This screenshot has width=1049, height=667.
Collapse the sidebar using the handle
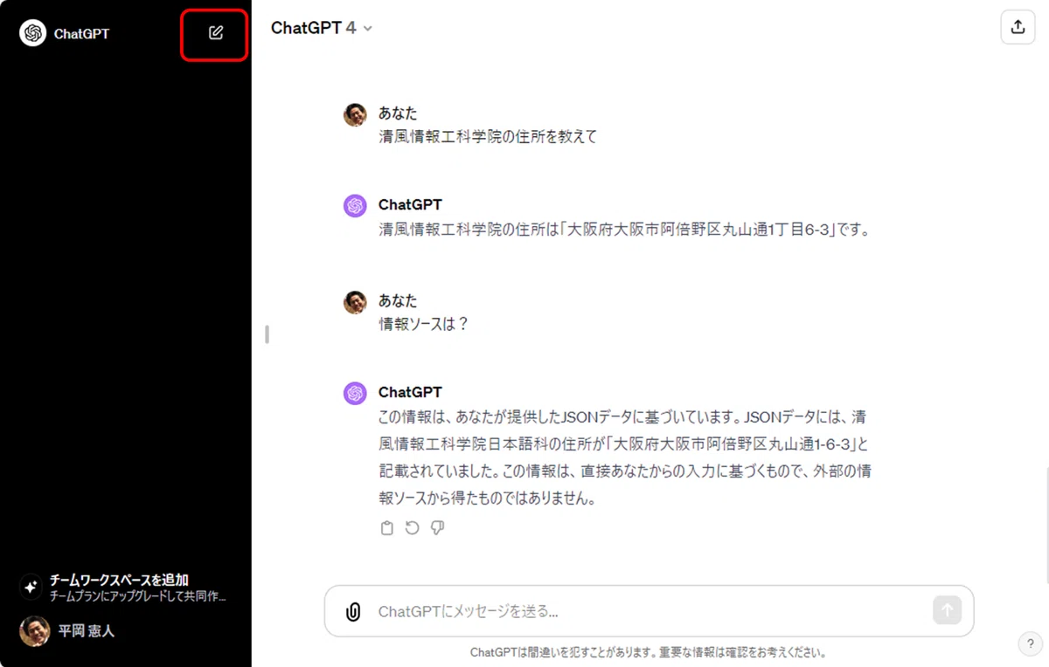267,334
